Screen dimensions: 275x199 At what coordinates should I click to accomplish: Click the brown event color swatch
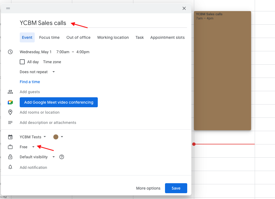tap(56, 137)
